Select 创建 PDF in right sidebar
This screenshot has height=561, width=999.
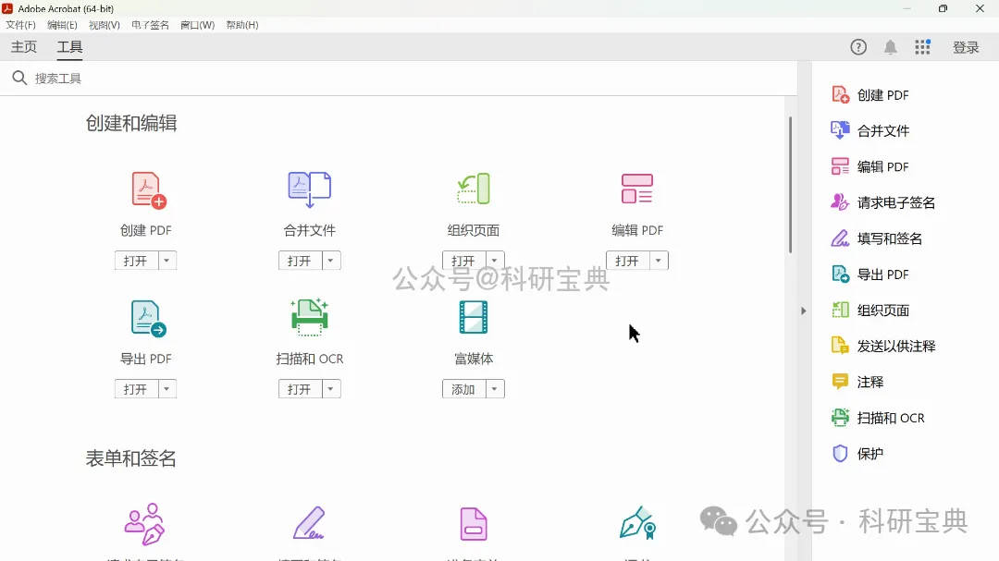point(870,95)
